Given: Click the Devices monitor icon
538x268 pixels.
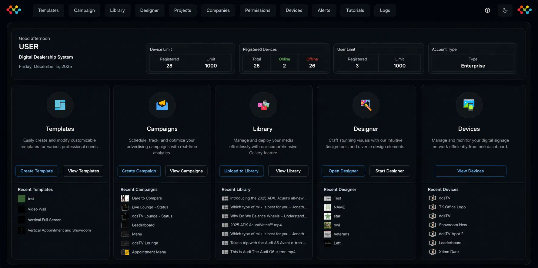Looking at the screenshot, I should [469, 105].
